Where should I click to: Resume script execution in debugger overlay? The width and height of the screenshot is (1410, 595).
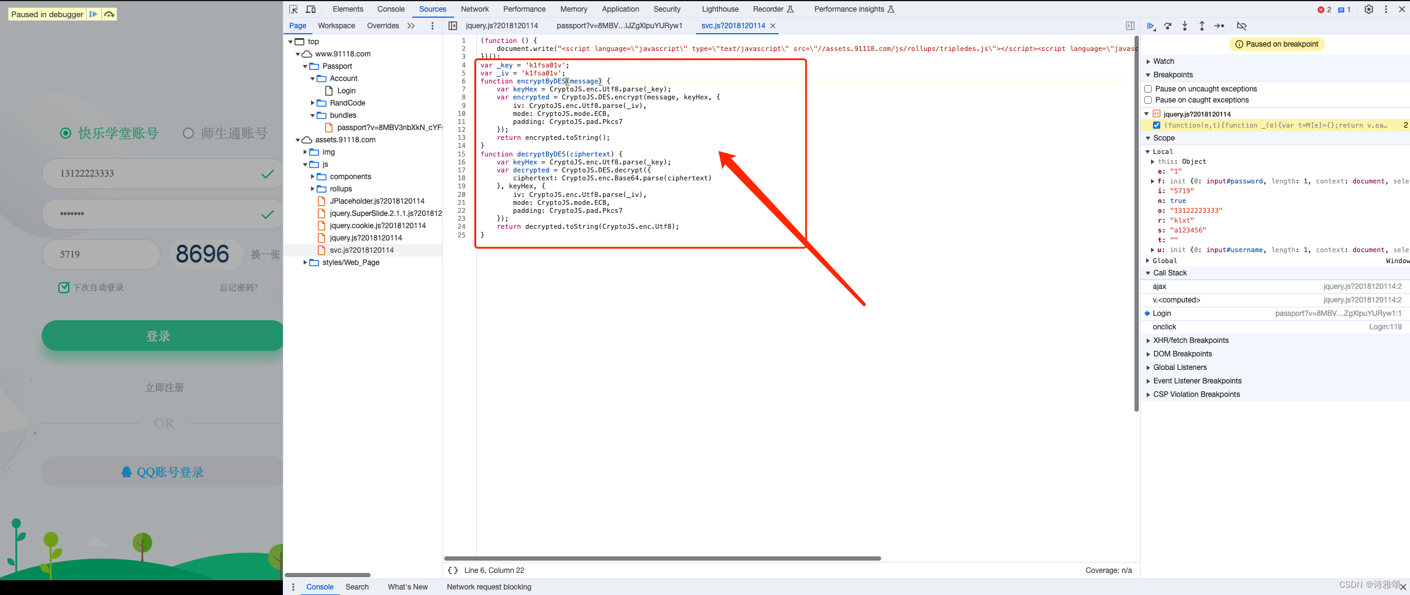click(93, 14)
